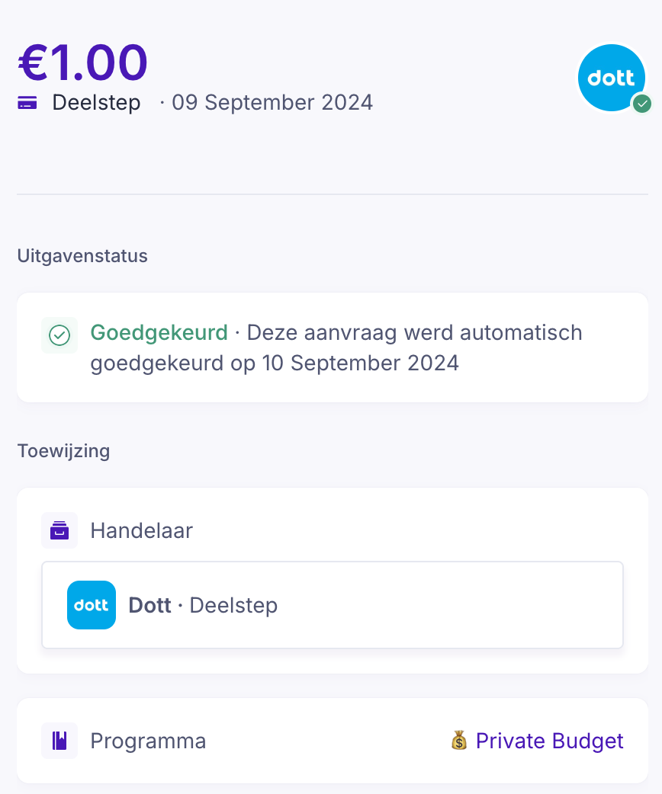The height and width of the screenshot is (794, 662).
Task: Click the Programma label text
Action: click(x=148, y=741)
